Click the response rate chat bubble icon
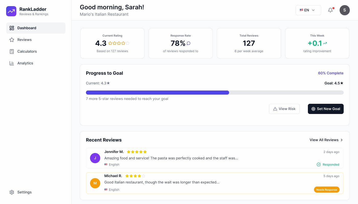Viewport: 358px width, 204px height. (189, 43)
